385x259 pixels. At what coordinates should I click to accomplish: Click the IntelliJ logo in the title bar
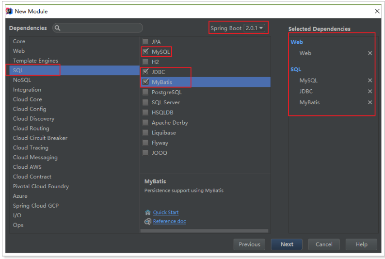tap(9, 11)
